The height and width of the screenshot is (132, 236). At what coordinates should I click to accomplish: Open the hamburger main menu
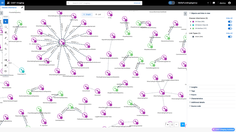tap(2, 3)
